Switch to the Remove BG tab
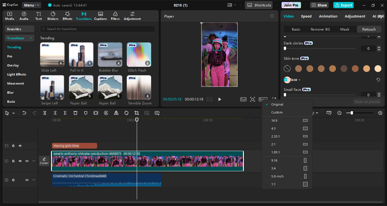The height and width of the screenshot is (206, 387). pos(320,29)
